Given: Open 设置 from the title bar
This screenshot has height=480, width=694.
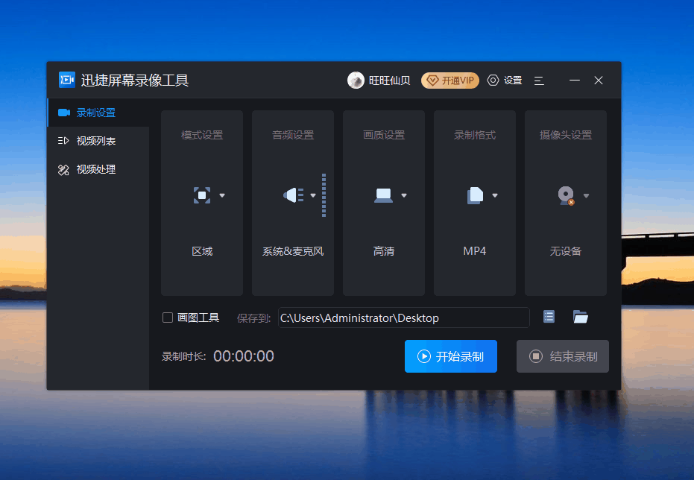Looking at the screenshot, I should pyautogui.click(x=505, y=80).
